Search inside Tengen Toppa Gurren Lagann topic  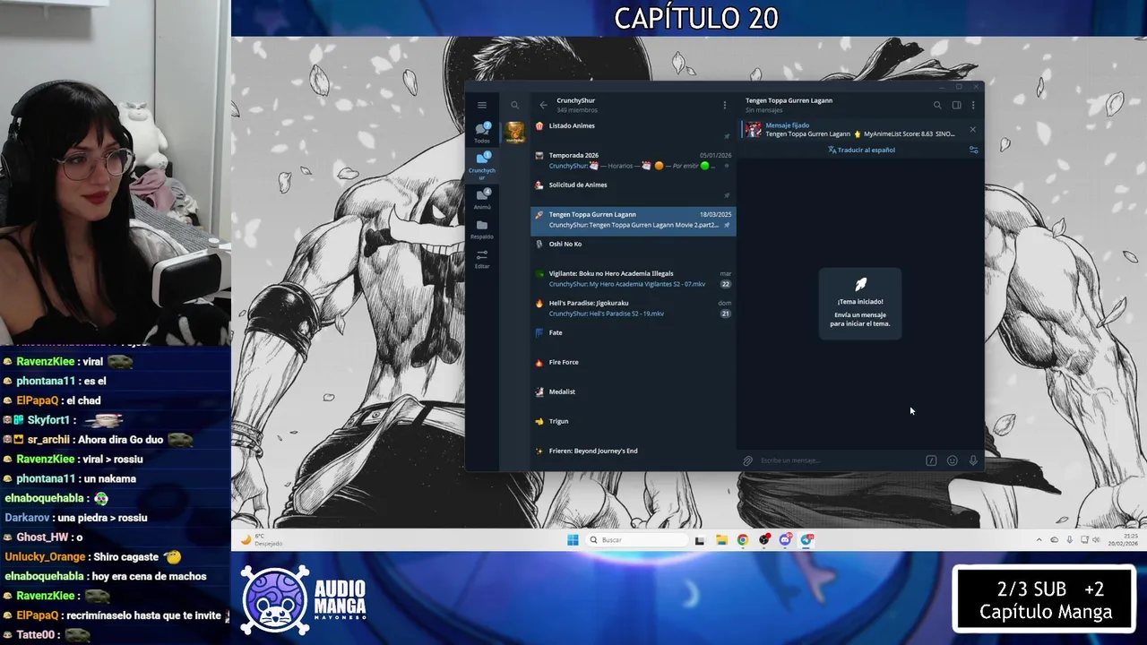937,105
